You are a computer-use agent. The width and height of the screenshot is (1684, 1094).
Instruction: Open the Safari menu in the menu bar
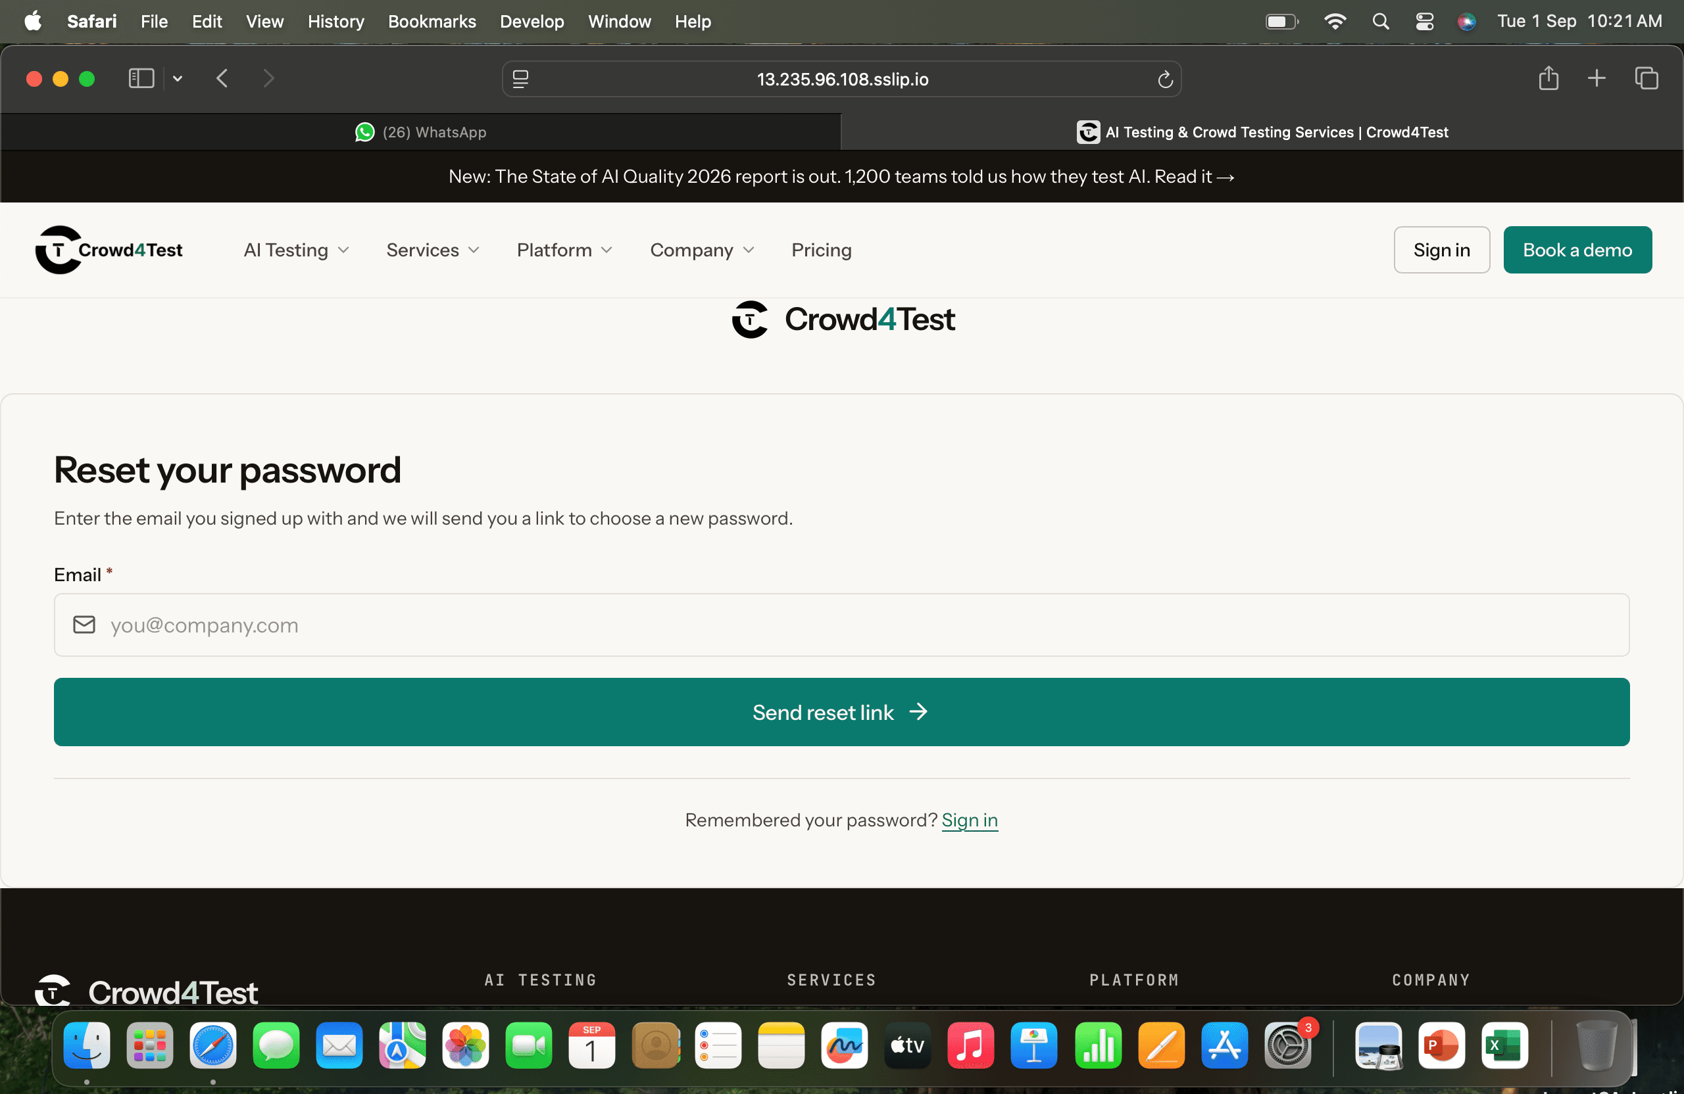[92, 21]
